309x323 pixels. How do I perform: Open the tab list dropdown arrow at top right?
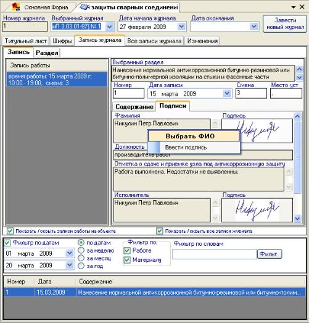[294, 7]
